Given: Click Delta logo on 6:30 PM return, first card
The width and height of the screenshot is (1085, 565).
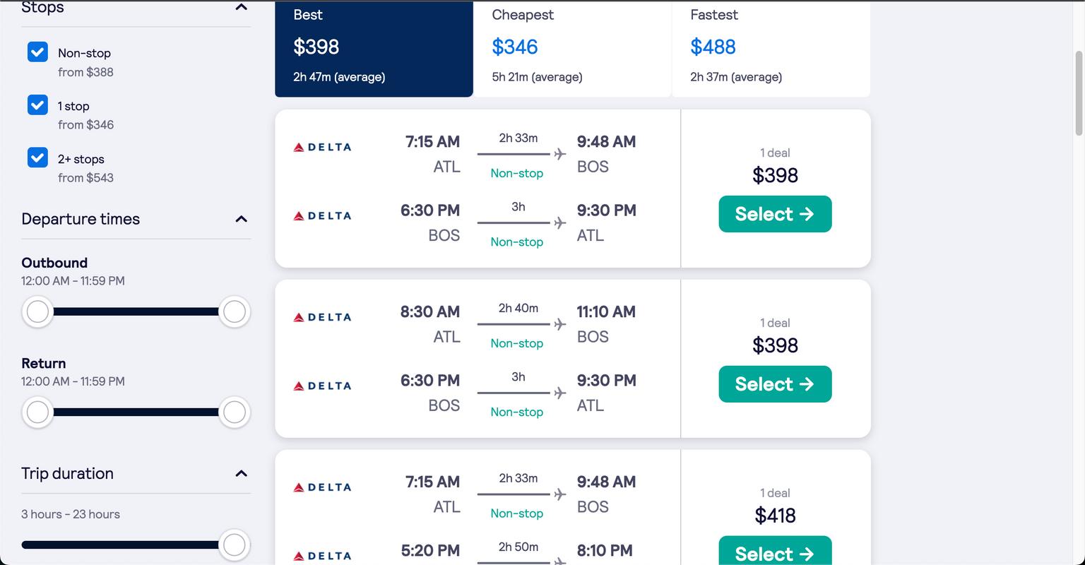Looking at the screenshot, I should [x=322, y=215].
